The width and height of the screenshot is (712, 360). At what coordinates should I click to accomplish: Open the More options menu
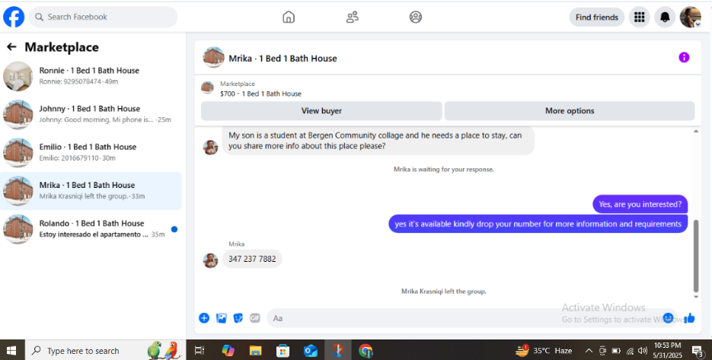570,111
